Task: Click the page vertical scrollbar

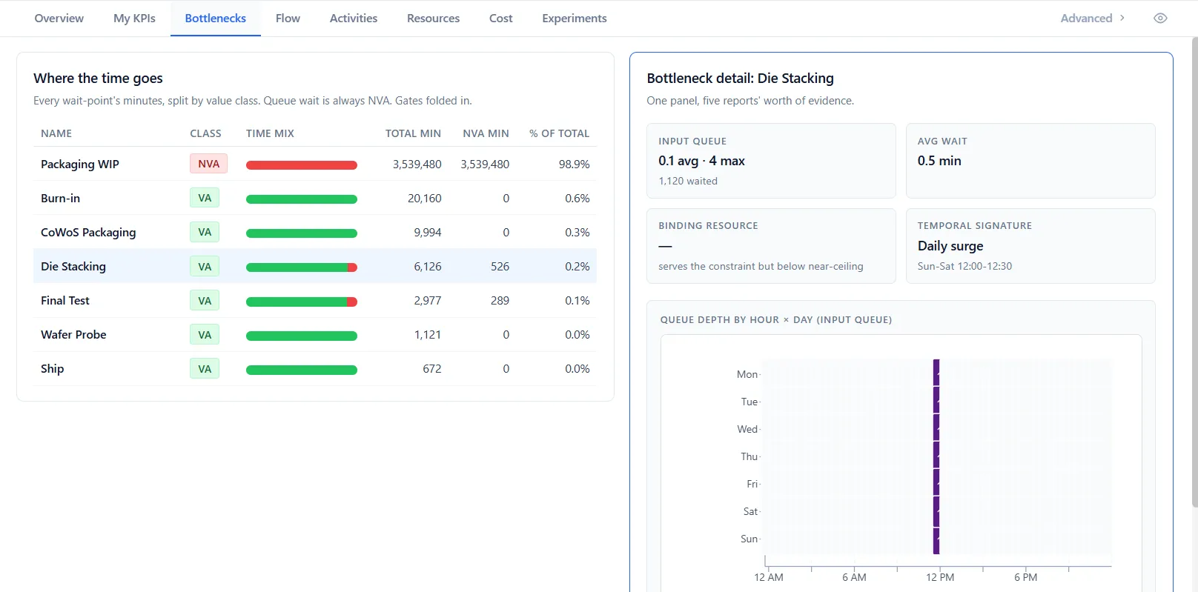Action: tap(1194, 273)
